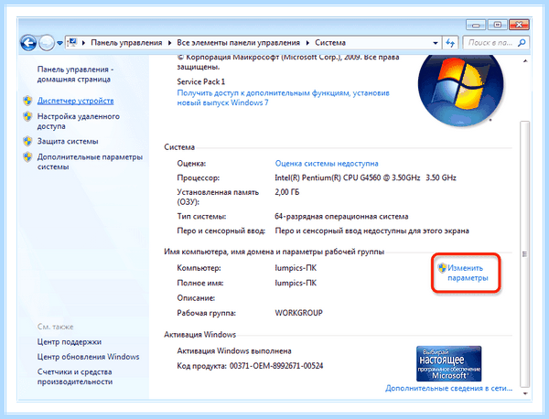This screenshot has height=419, width=549.
Task: Open Центр обновления Windows link
Action: pyautogui.click(x=88, y=357)
